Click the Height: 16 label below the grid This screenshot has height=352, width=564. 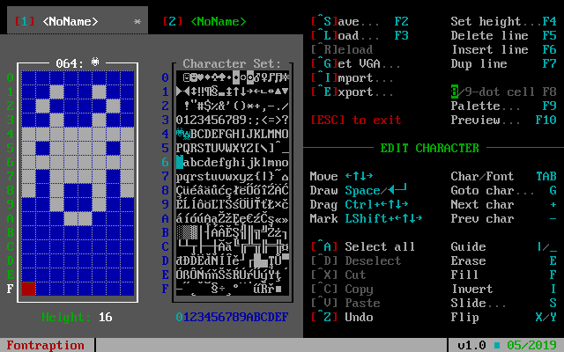pos(78,317)
